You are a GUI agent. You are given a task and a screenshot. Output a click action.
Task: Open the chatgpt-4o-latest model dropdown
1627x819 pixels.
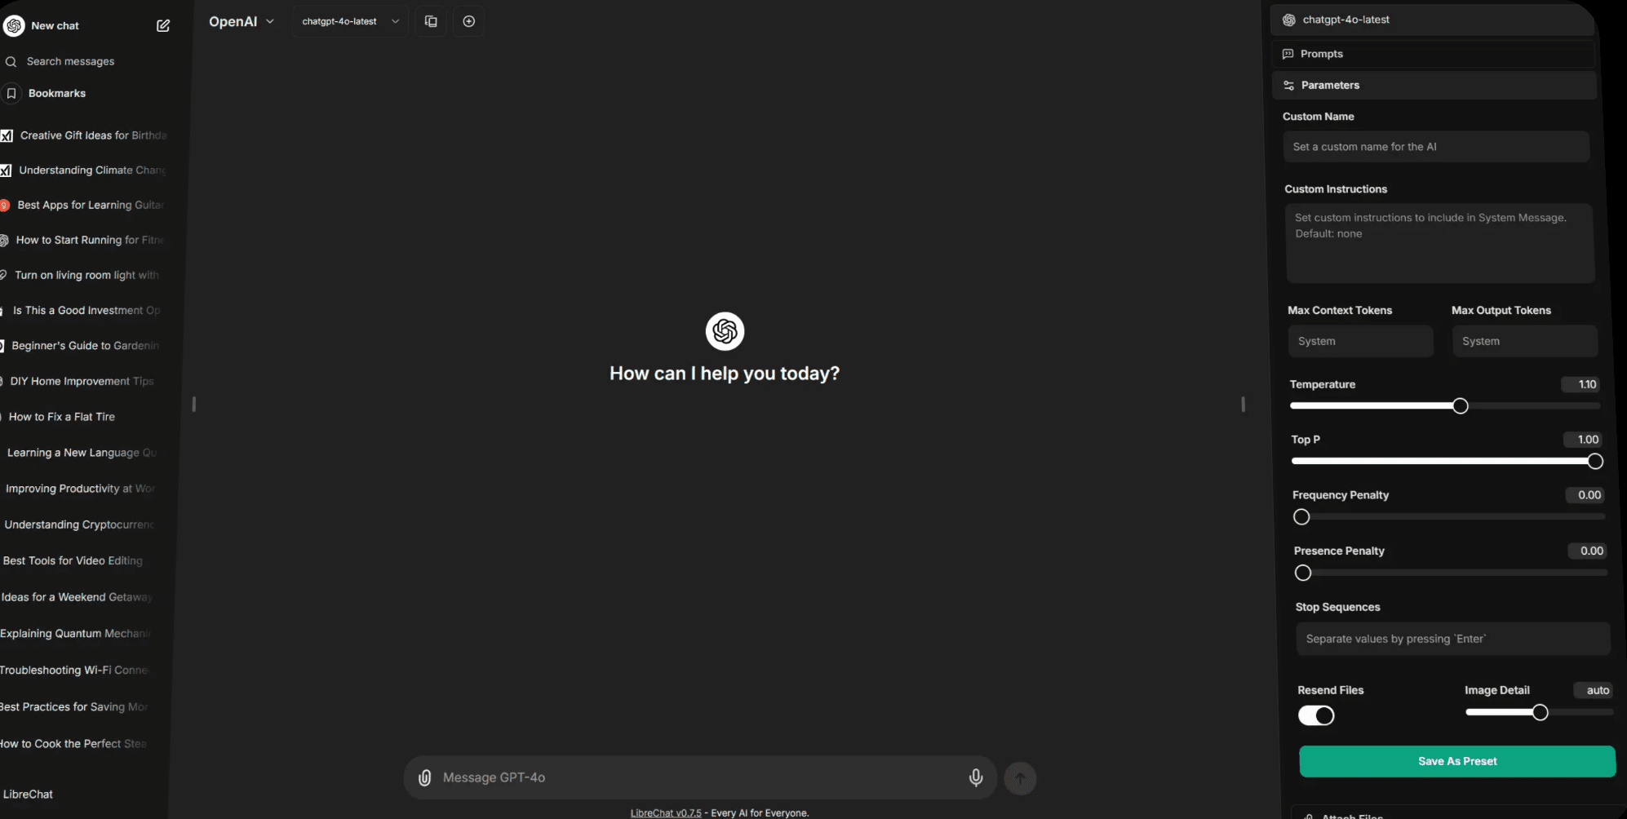(350, 21)
